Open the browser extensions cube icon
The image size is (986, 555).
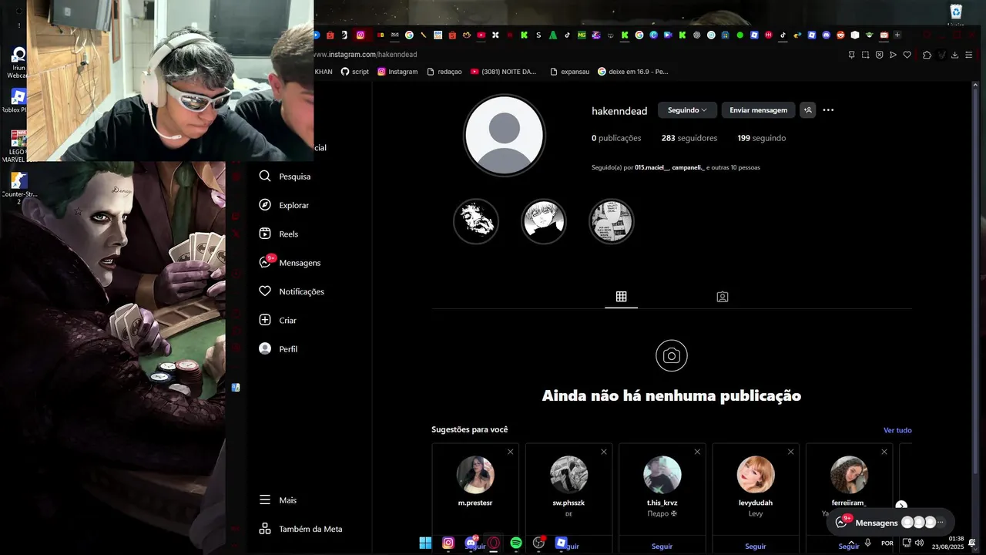[927, 55]
